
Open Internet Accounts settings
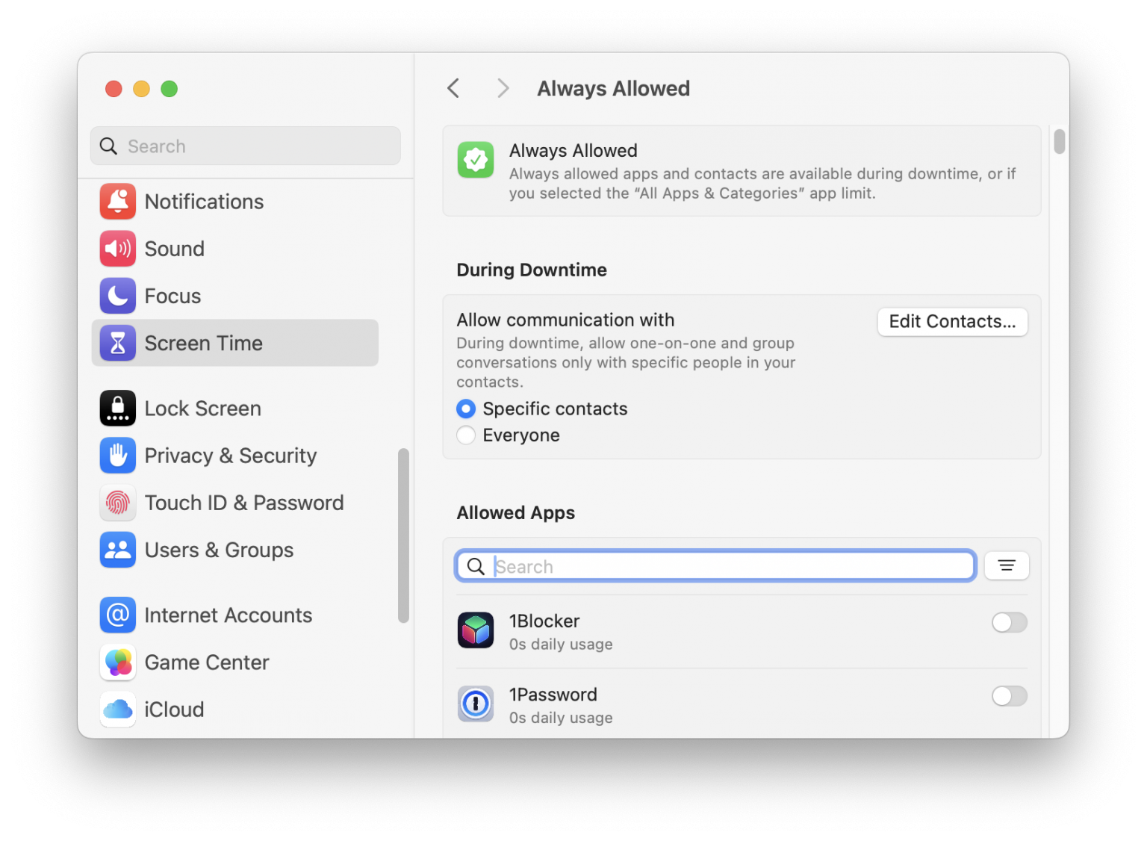[117, 615]
